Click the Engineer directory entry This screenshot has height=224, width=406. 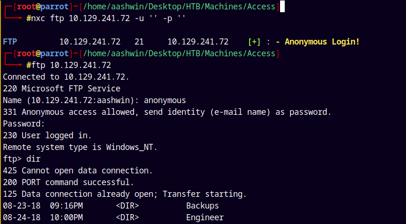(x=204, y=217)
